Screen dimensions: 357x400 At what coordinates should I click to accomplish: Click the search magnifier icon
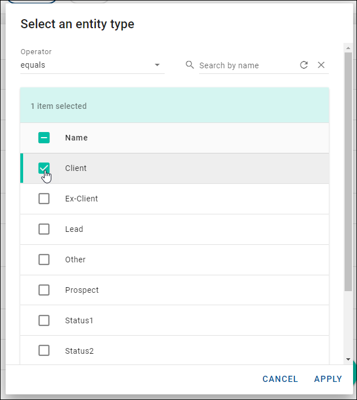tap(190, 65)
